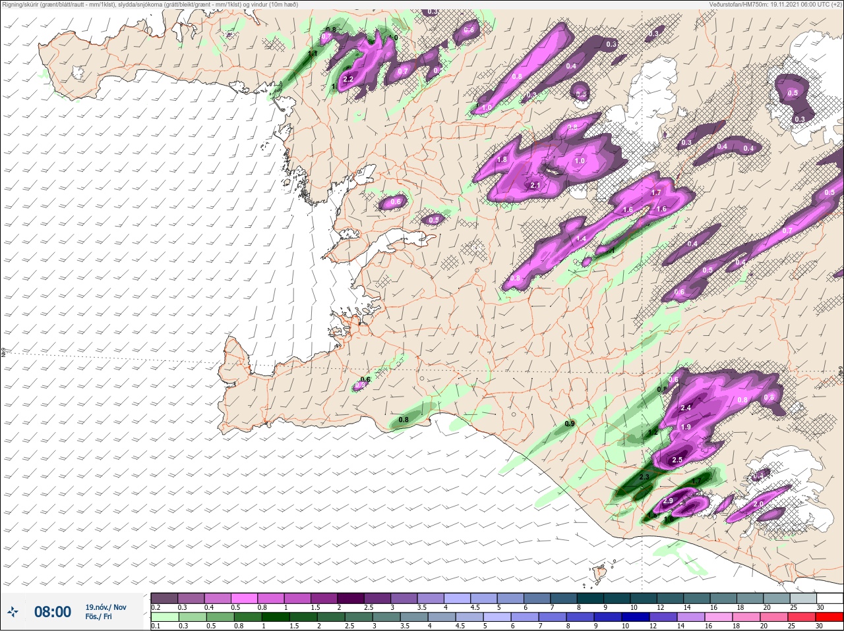844x631 pixels.
Task: Click the 2.5 precipitation value on the map
Action: click(677, 460)
